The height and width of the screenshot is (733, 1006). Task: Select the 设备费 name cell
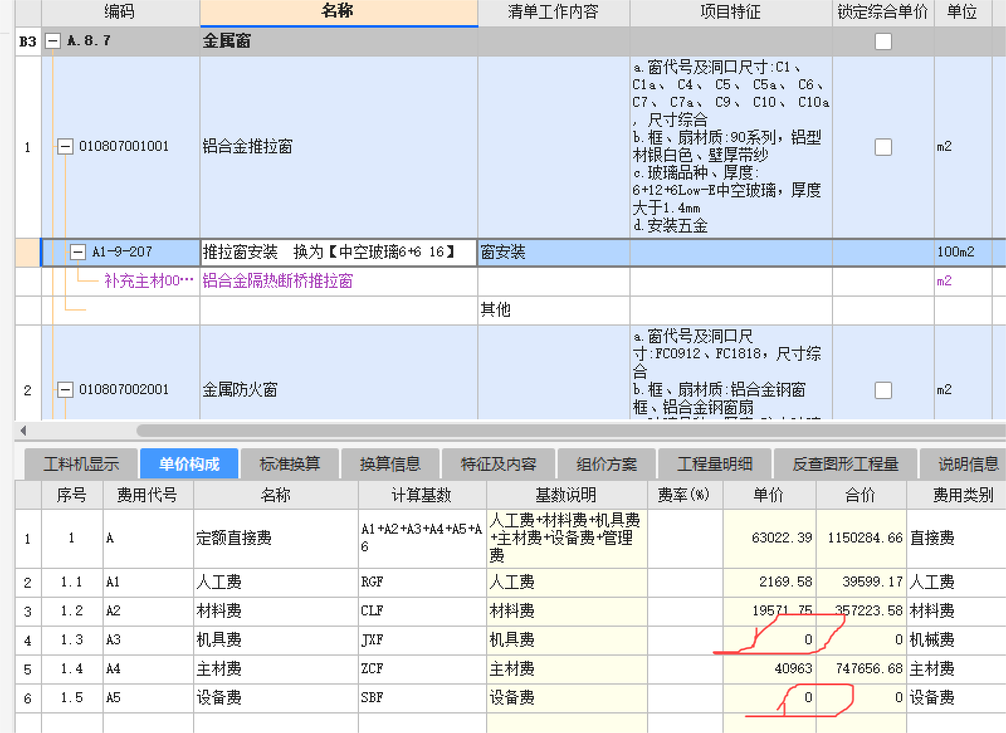(x=276, y=698)
